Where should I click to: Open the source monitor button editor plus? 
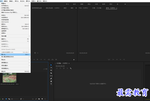click(74, 60)
